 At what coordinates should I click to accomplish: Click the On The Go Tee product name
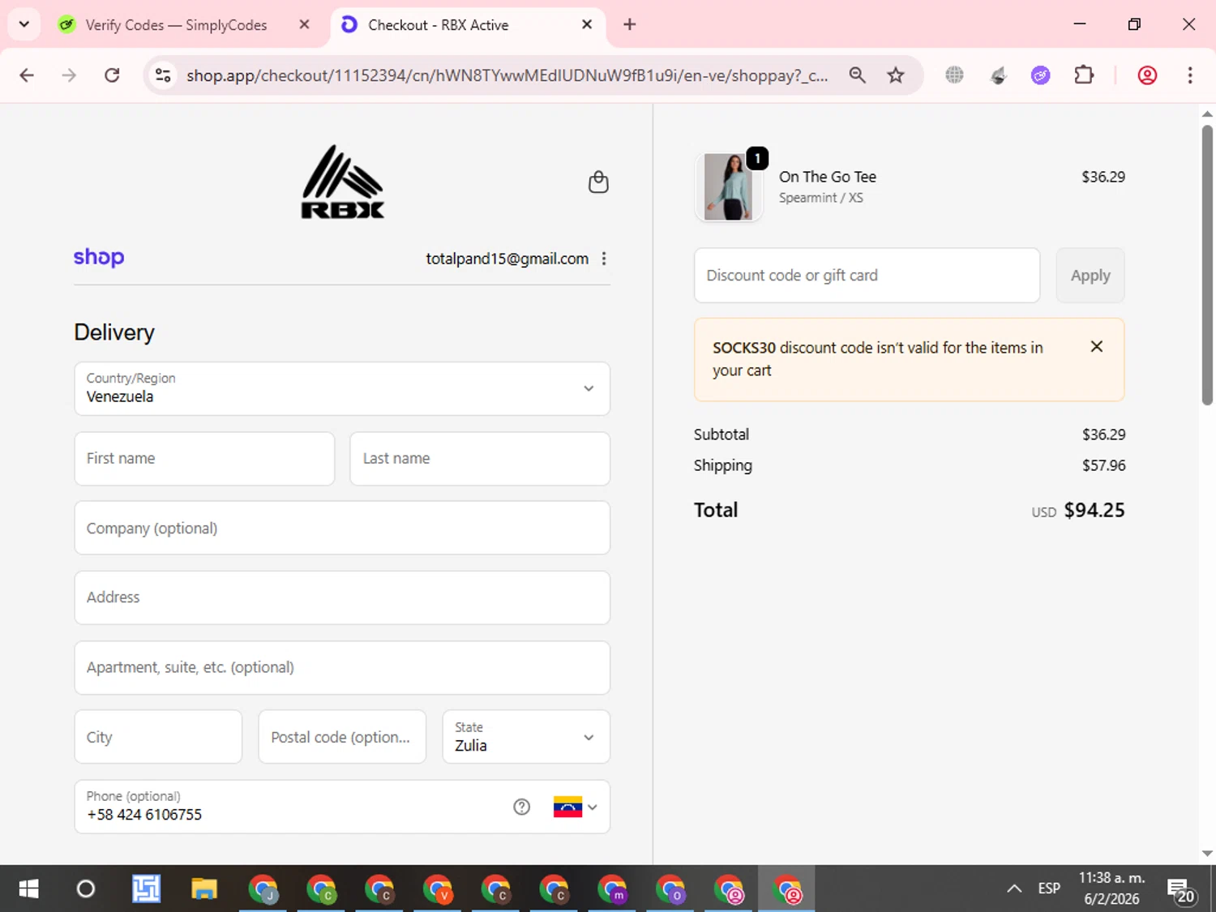[828, 177]
